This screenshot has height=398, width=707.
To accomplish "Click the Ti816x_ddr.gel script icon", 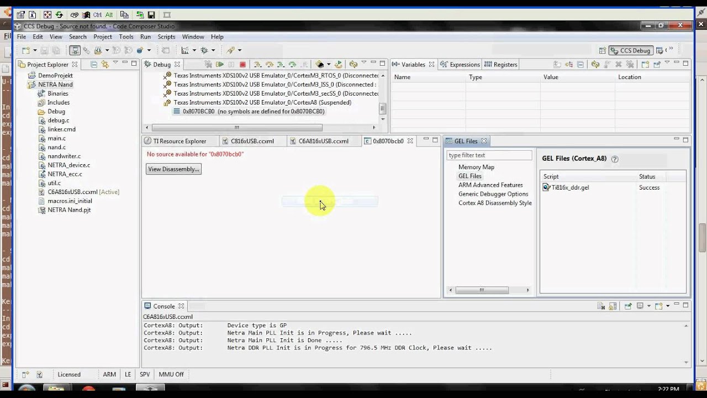I will [x=546, y=187].
